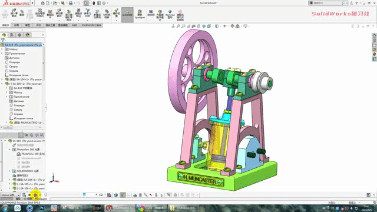Select the SOLIDWORKS lights node in motion tree

[28, 171]
